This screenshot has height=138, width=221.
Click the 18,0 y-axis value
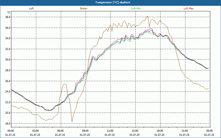[8, 123]
